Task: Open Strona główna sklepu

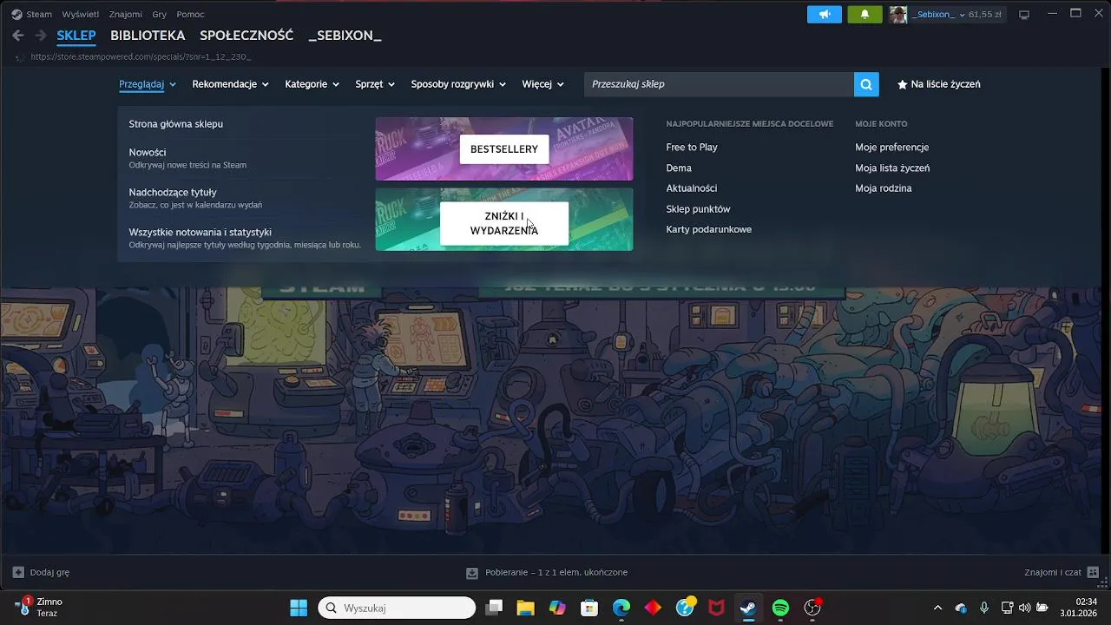Action: 176,124
